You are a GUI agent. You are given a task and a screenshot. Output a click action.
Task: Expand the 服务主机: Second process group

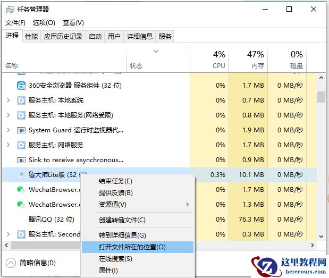coord(8,234)
